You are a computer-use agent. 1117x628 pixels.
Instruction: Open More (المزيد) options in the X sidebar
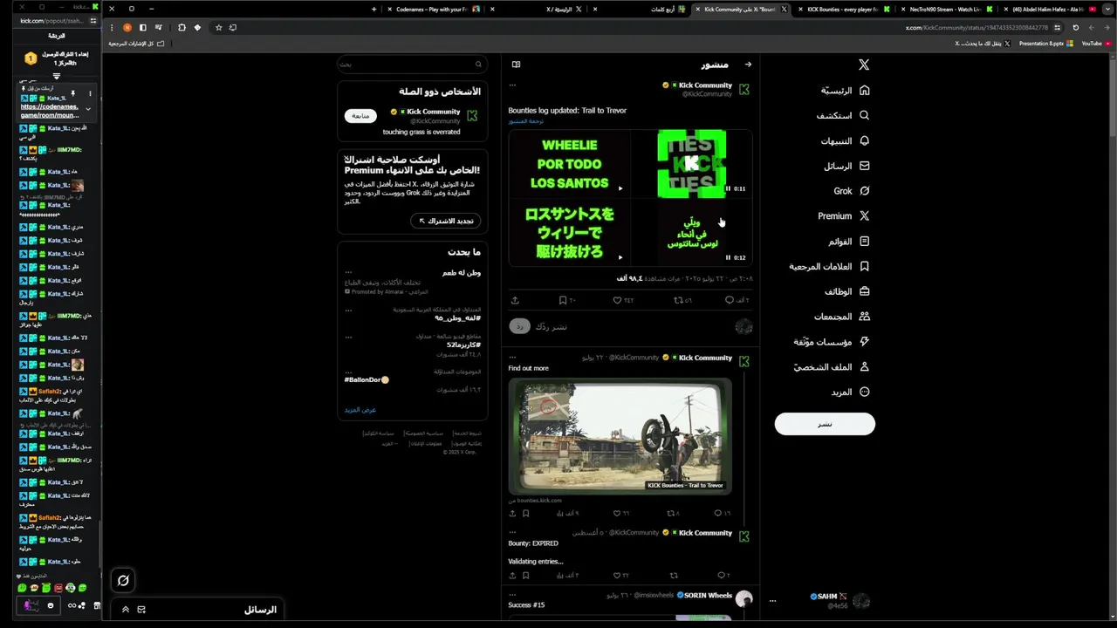(851, 392)
